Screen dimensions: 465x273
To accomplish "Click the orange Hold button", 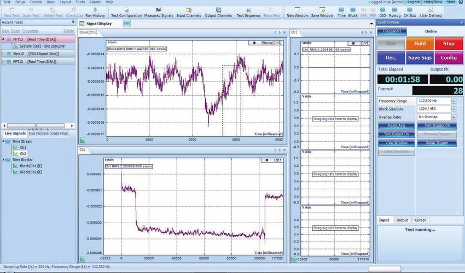I will click(420, 44).
